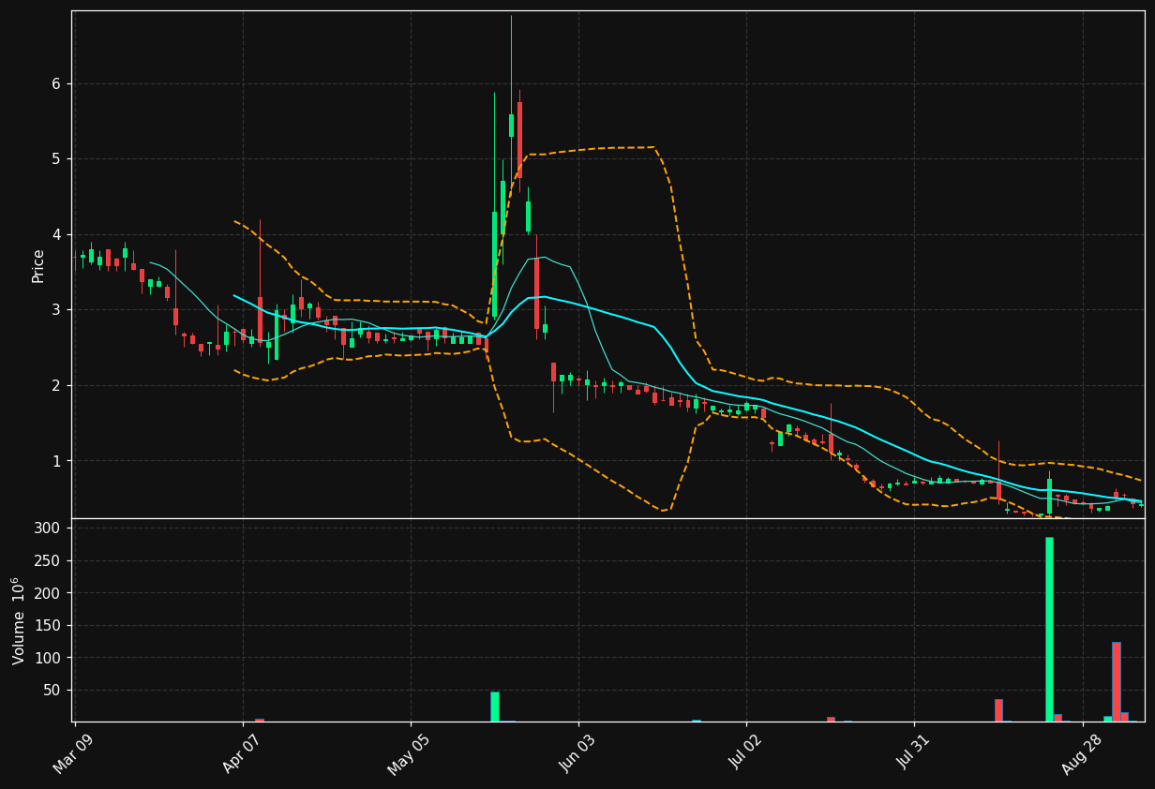The width and height of the screenshot is (1155, 789).
Task: Click the "Jul 31" date axis label
Action: (x=913, y=753)
